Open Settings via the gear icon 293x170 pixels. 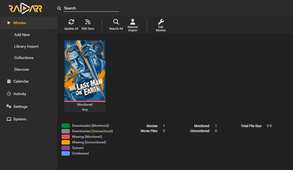[9, 106]
